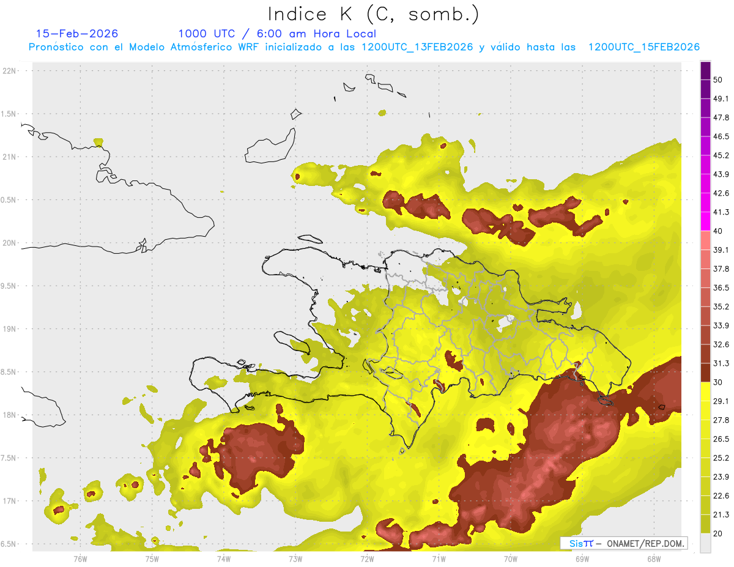Pick the dark purple swatch beside the 50 label

coord(705,71)
